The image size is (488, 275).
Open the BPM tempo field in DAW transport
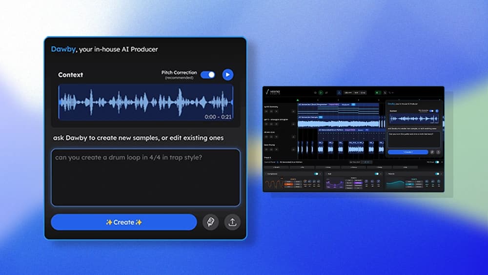348,93
